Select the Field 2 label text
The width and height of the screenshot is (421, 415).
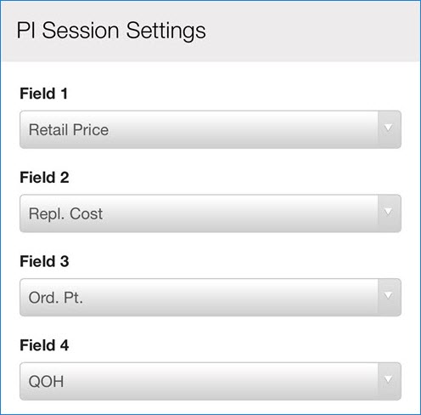(44, 178)
